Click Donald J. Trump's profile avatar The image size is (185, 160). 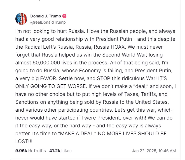21,19
